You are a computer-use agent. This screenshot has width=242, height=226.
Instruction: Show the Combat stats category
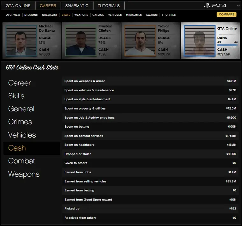coord(21,161)
